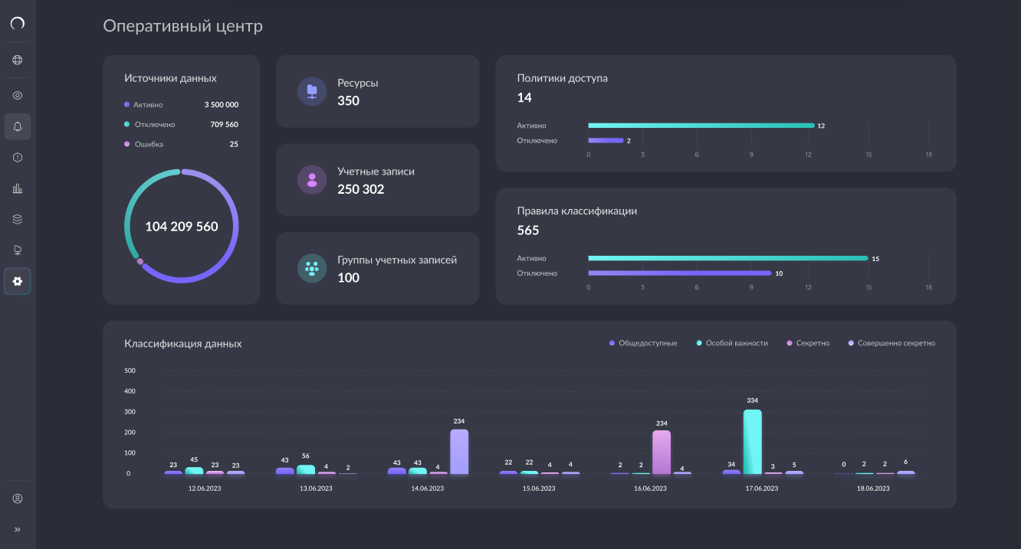This screenshot has width=1021, height=549.
Task: Click the Отключено legend under Источники данных
Action: tap(149, 124)
